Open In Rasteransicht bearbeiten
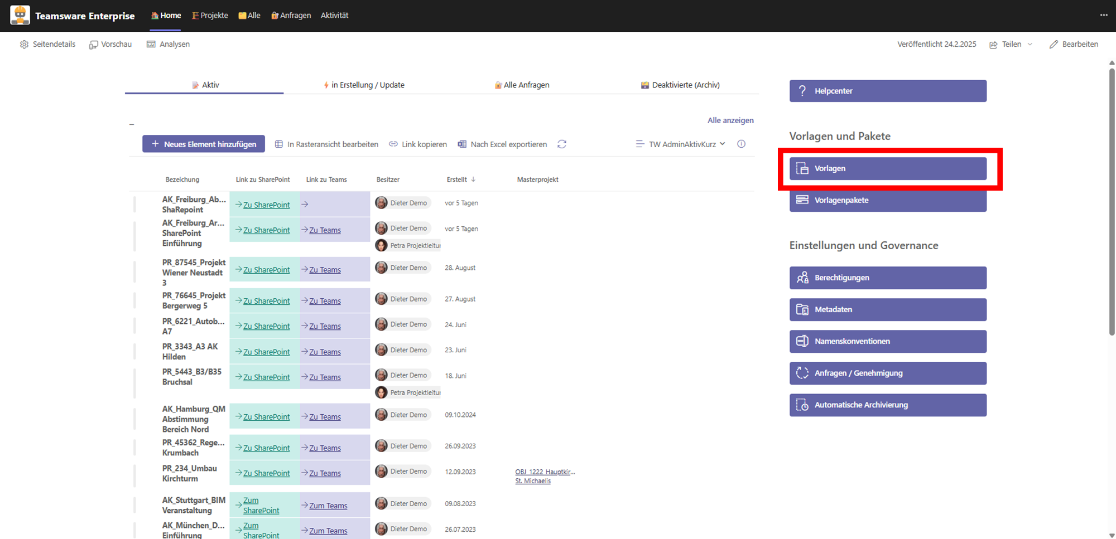 pos(326,144)
